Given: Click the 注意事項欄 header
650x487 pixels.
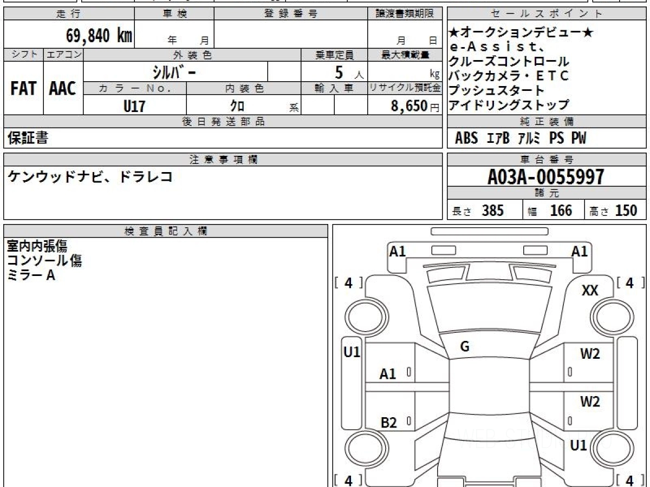Looking at the screenshot, I should point(223,159).
